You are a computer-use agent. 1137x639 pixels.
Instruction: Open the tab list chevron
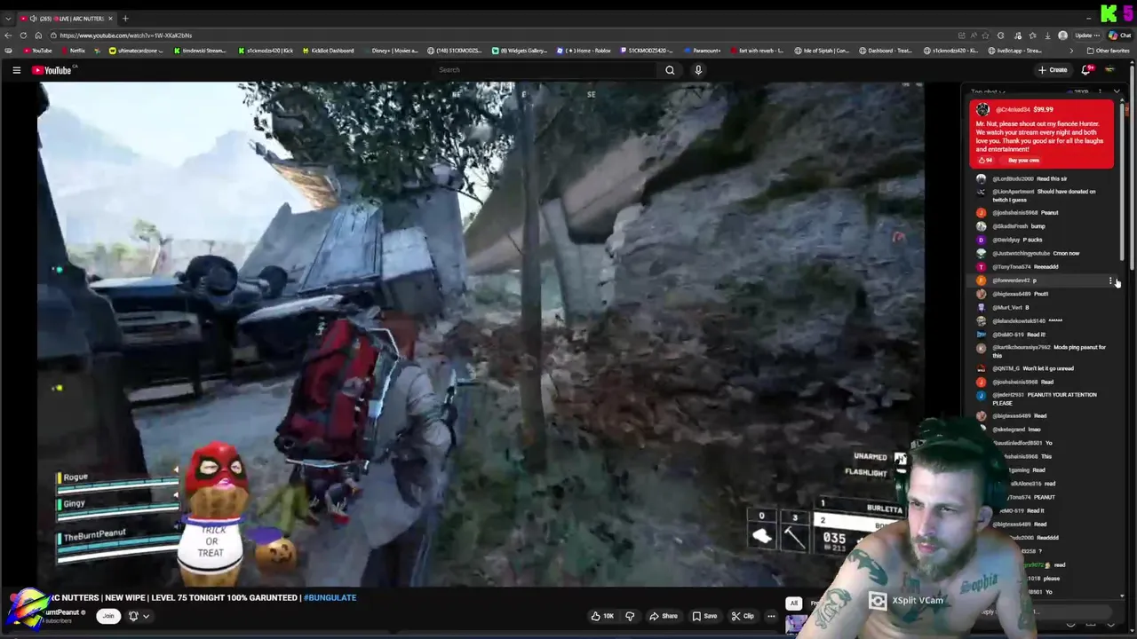click(8, 19)
